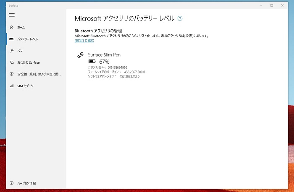Open the hamburger navigation menu
This screenshot has height=192, width=294.
click(x=12, y=15)
